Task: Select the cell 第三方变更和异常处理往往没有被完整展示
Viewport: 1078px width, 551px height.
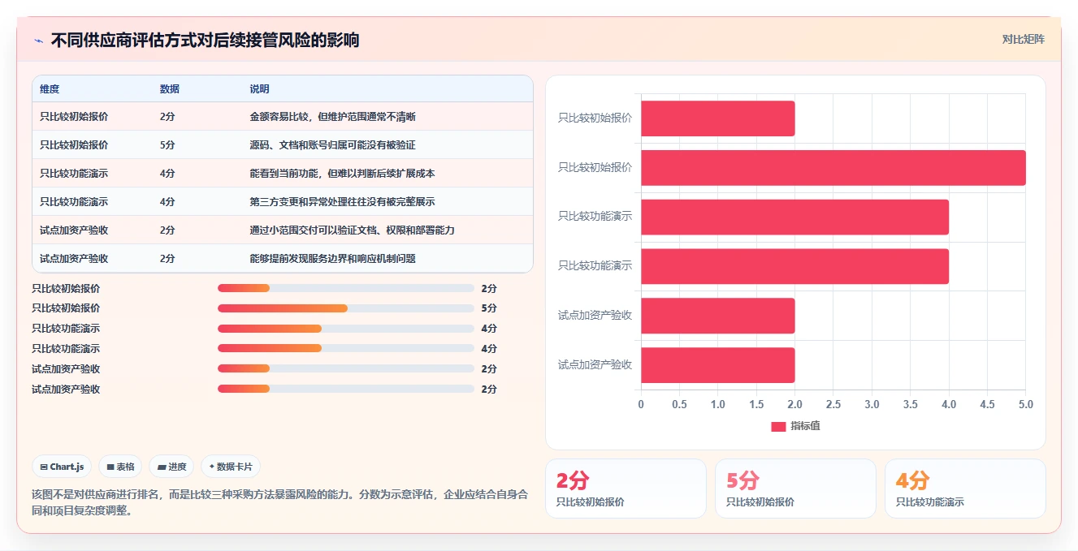Action: (x=342, y=202)
